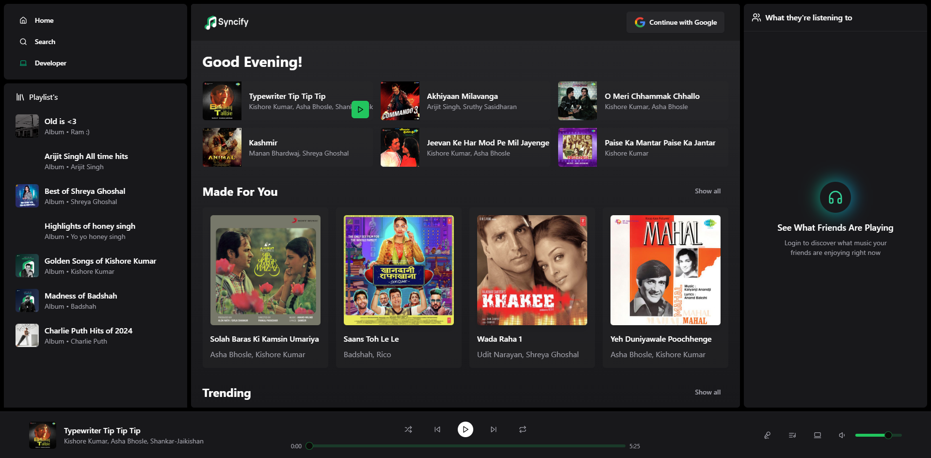
Task: Click the volume slider
Action: pos(878,435)
